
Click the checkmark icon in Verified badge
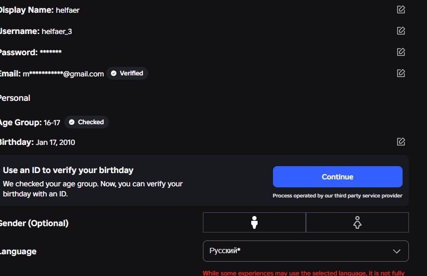click(x=114, y=73)
